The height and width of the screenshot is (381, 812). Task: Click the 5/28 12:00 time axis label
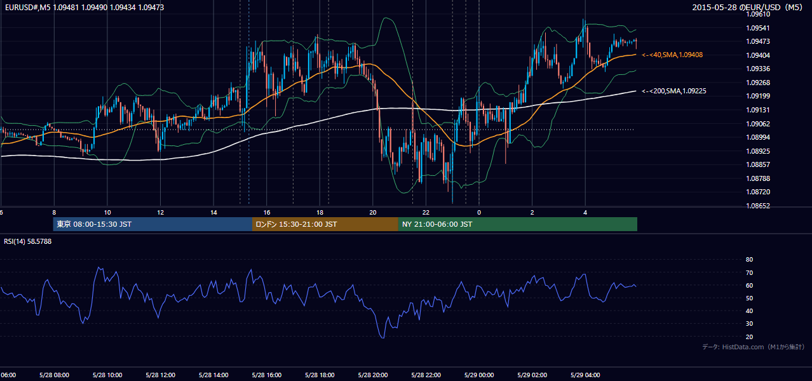(161, 375)
